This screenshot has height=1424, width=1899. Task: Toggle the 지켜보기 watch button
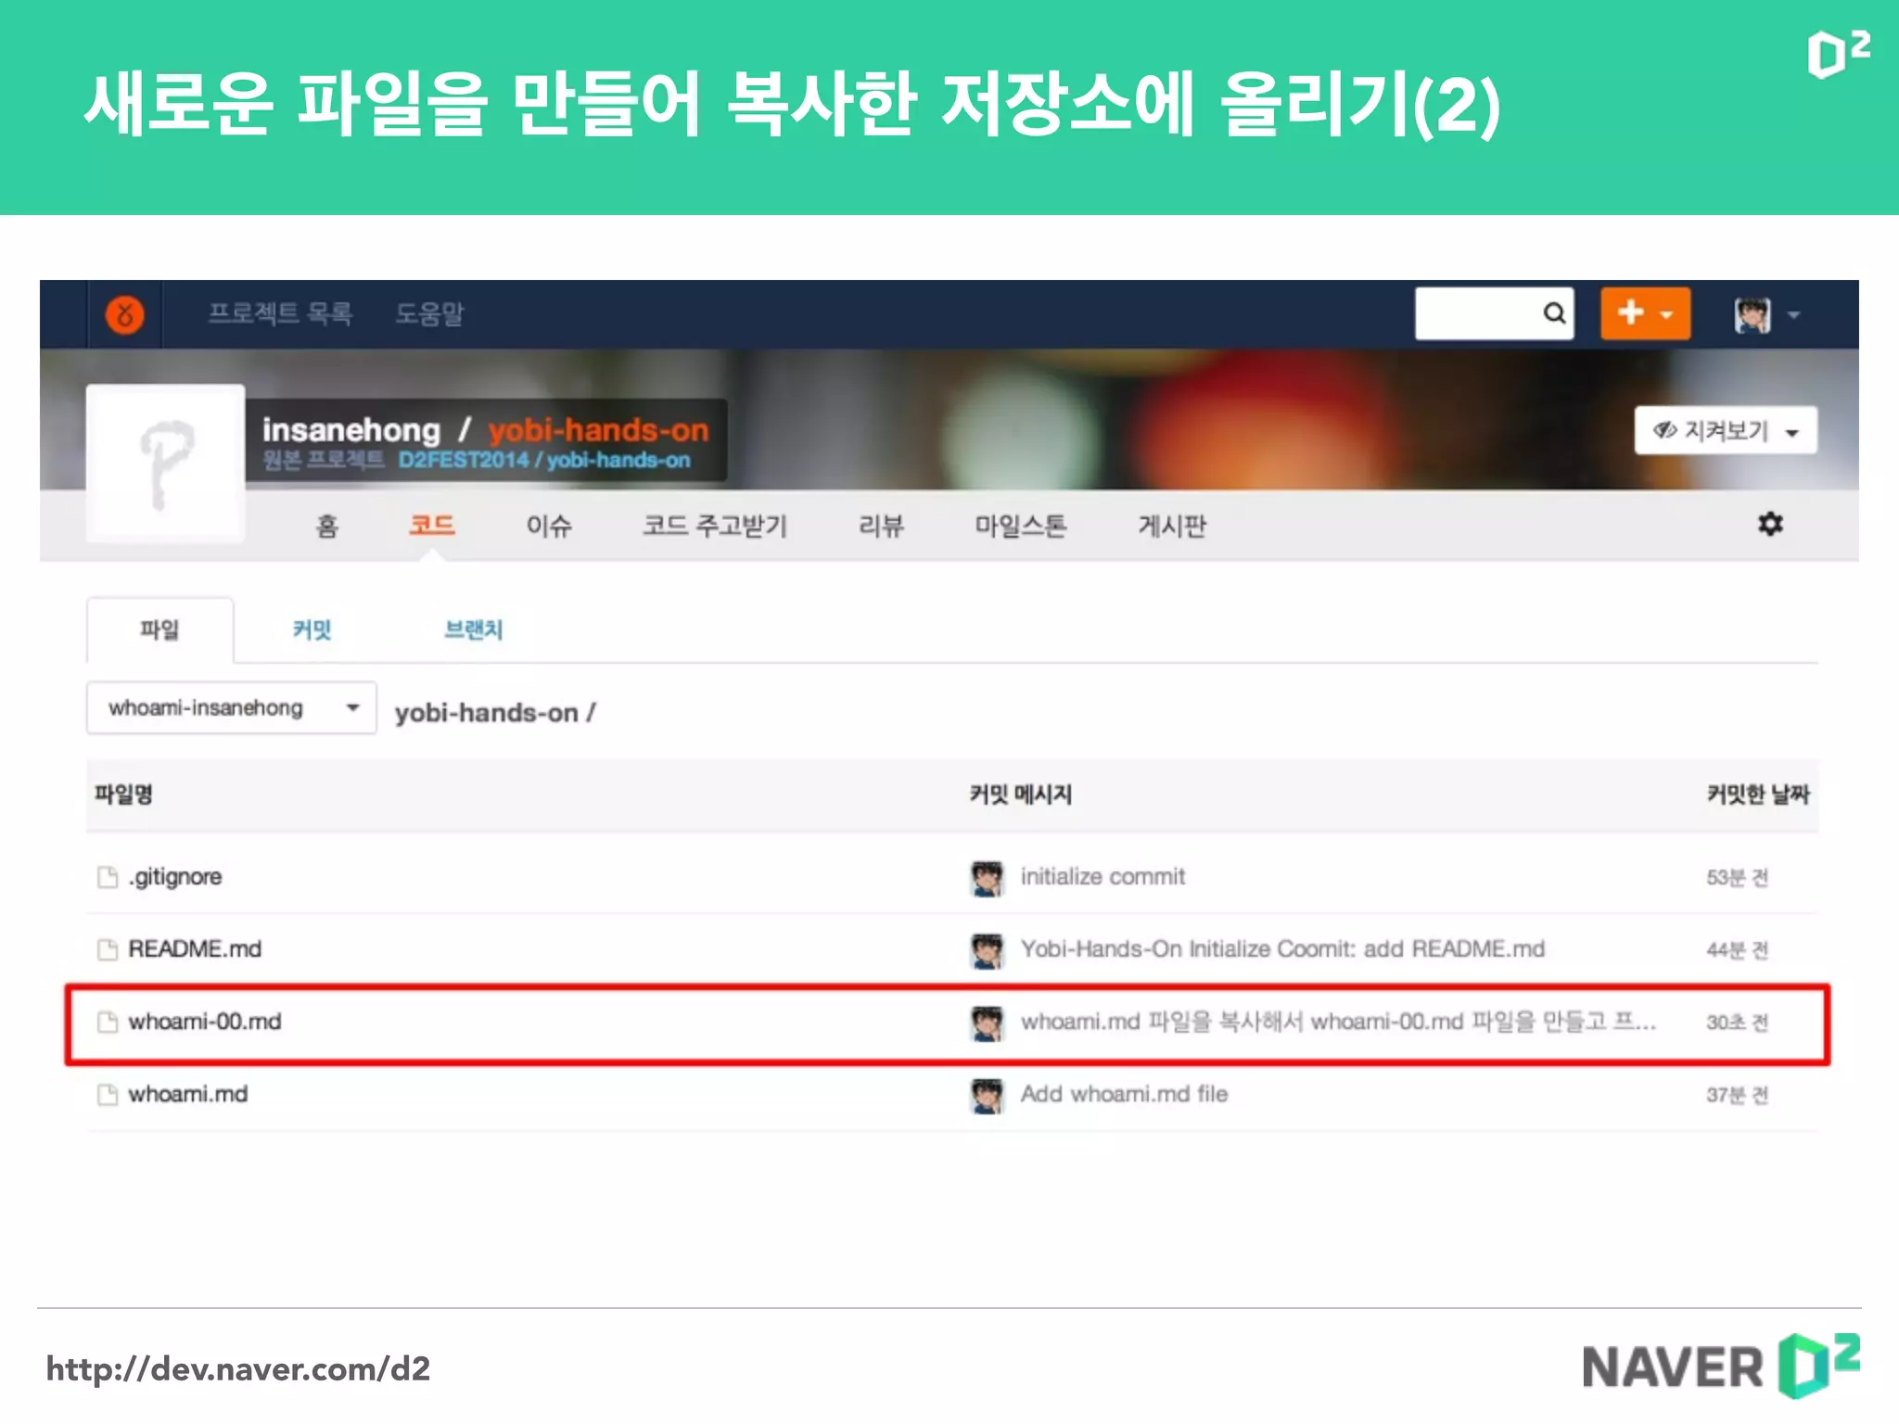point(1725,430)
